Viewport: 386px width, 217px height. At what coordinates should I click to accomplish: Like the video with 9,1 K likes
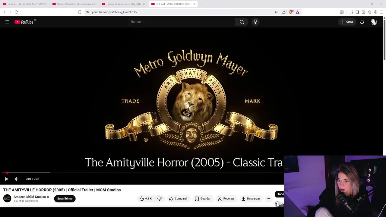pos(145,199)
